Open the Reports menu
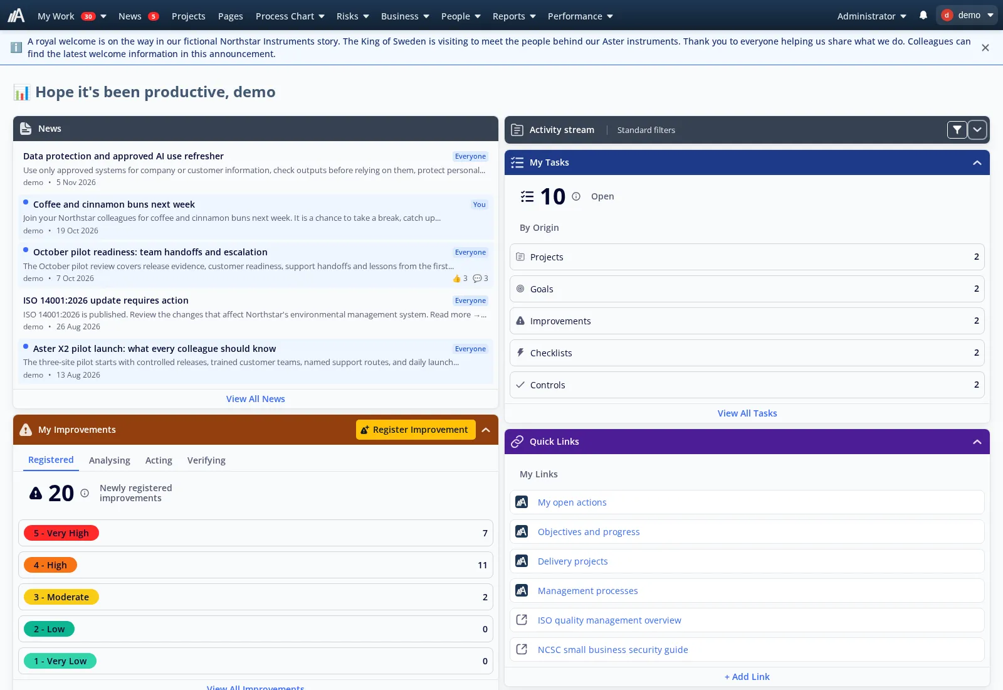The height and width of the screenshot is (690, 1003). click(x=514, y=16)
